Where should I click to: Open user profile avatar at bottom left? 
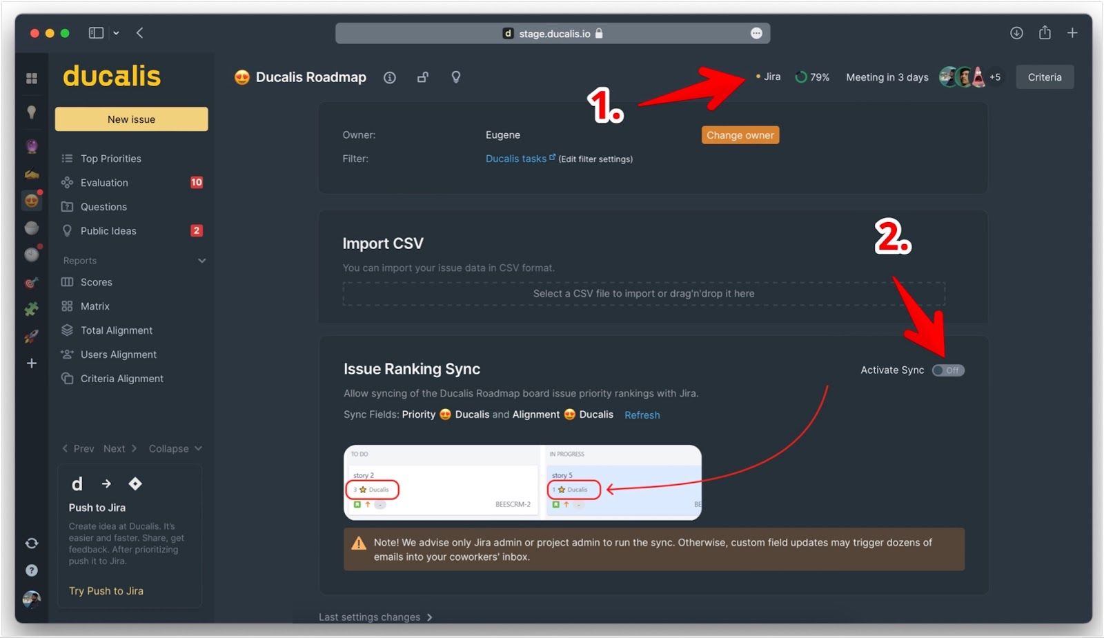click(32, 599)
